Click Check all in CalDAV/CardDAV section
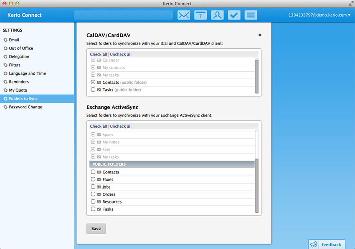 click(x=99, y=54)
